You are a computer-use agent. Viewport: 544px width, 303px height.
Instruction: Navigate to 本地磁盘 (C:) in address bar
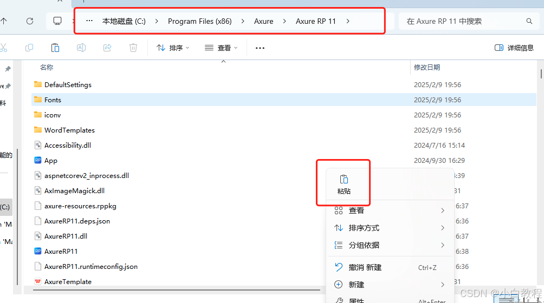(x=124, y=21)
